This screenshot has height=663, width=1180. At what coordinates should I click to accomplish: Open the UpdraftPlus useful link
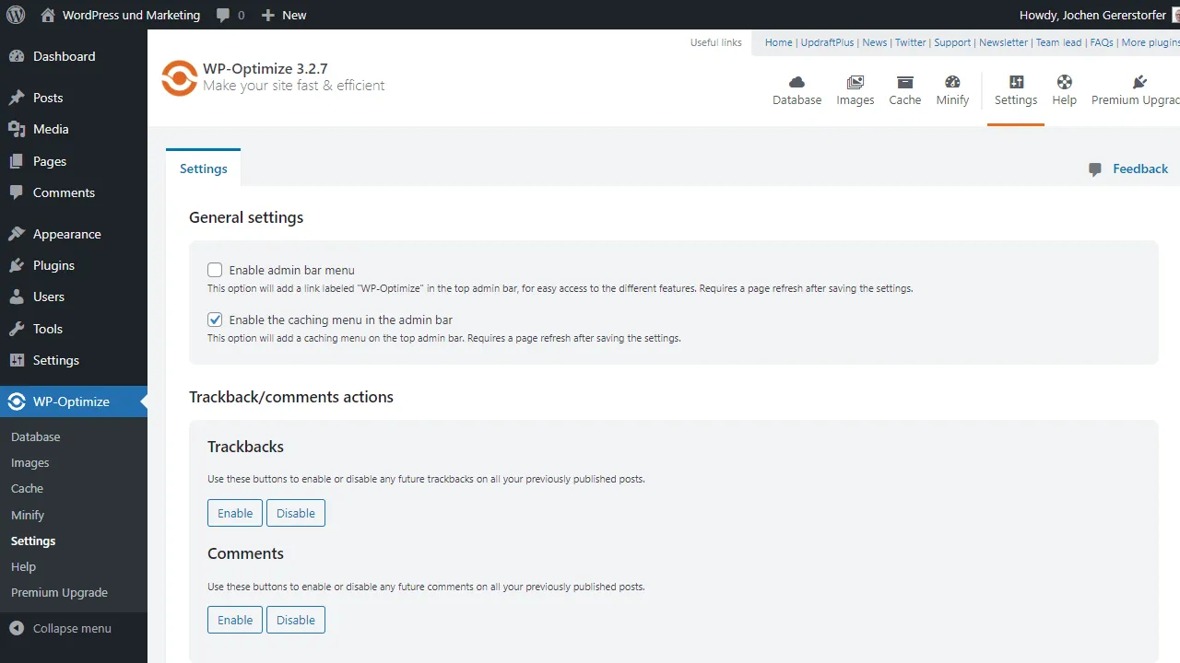[828, 42]
